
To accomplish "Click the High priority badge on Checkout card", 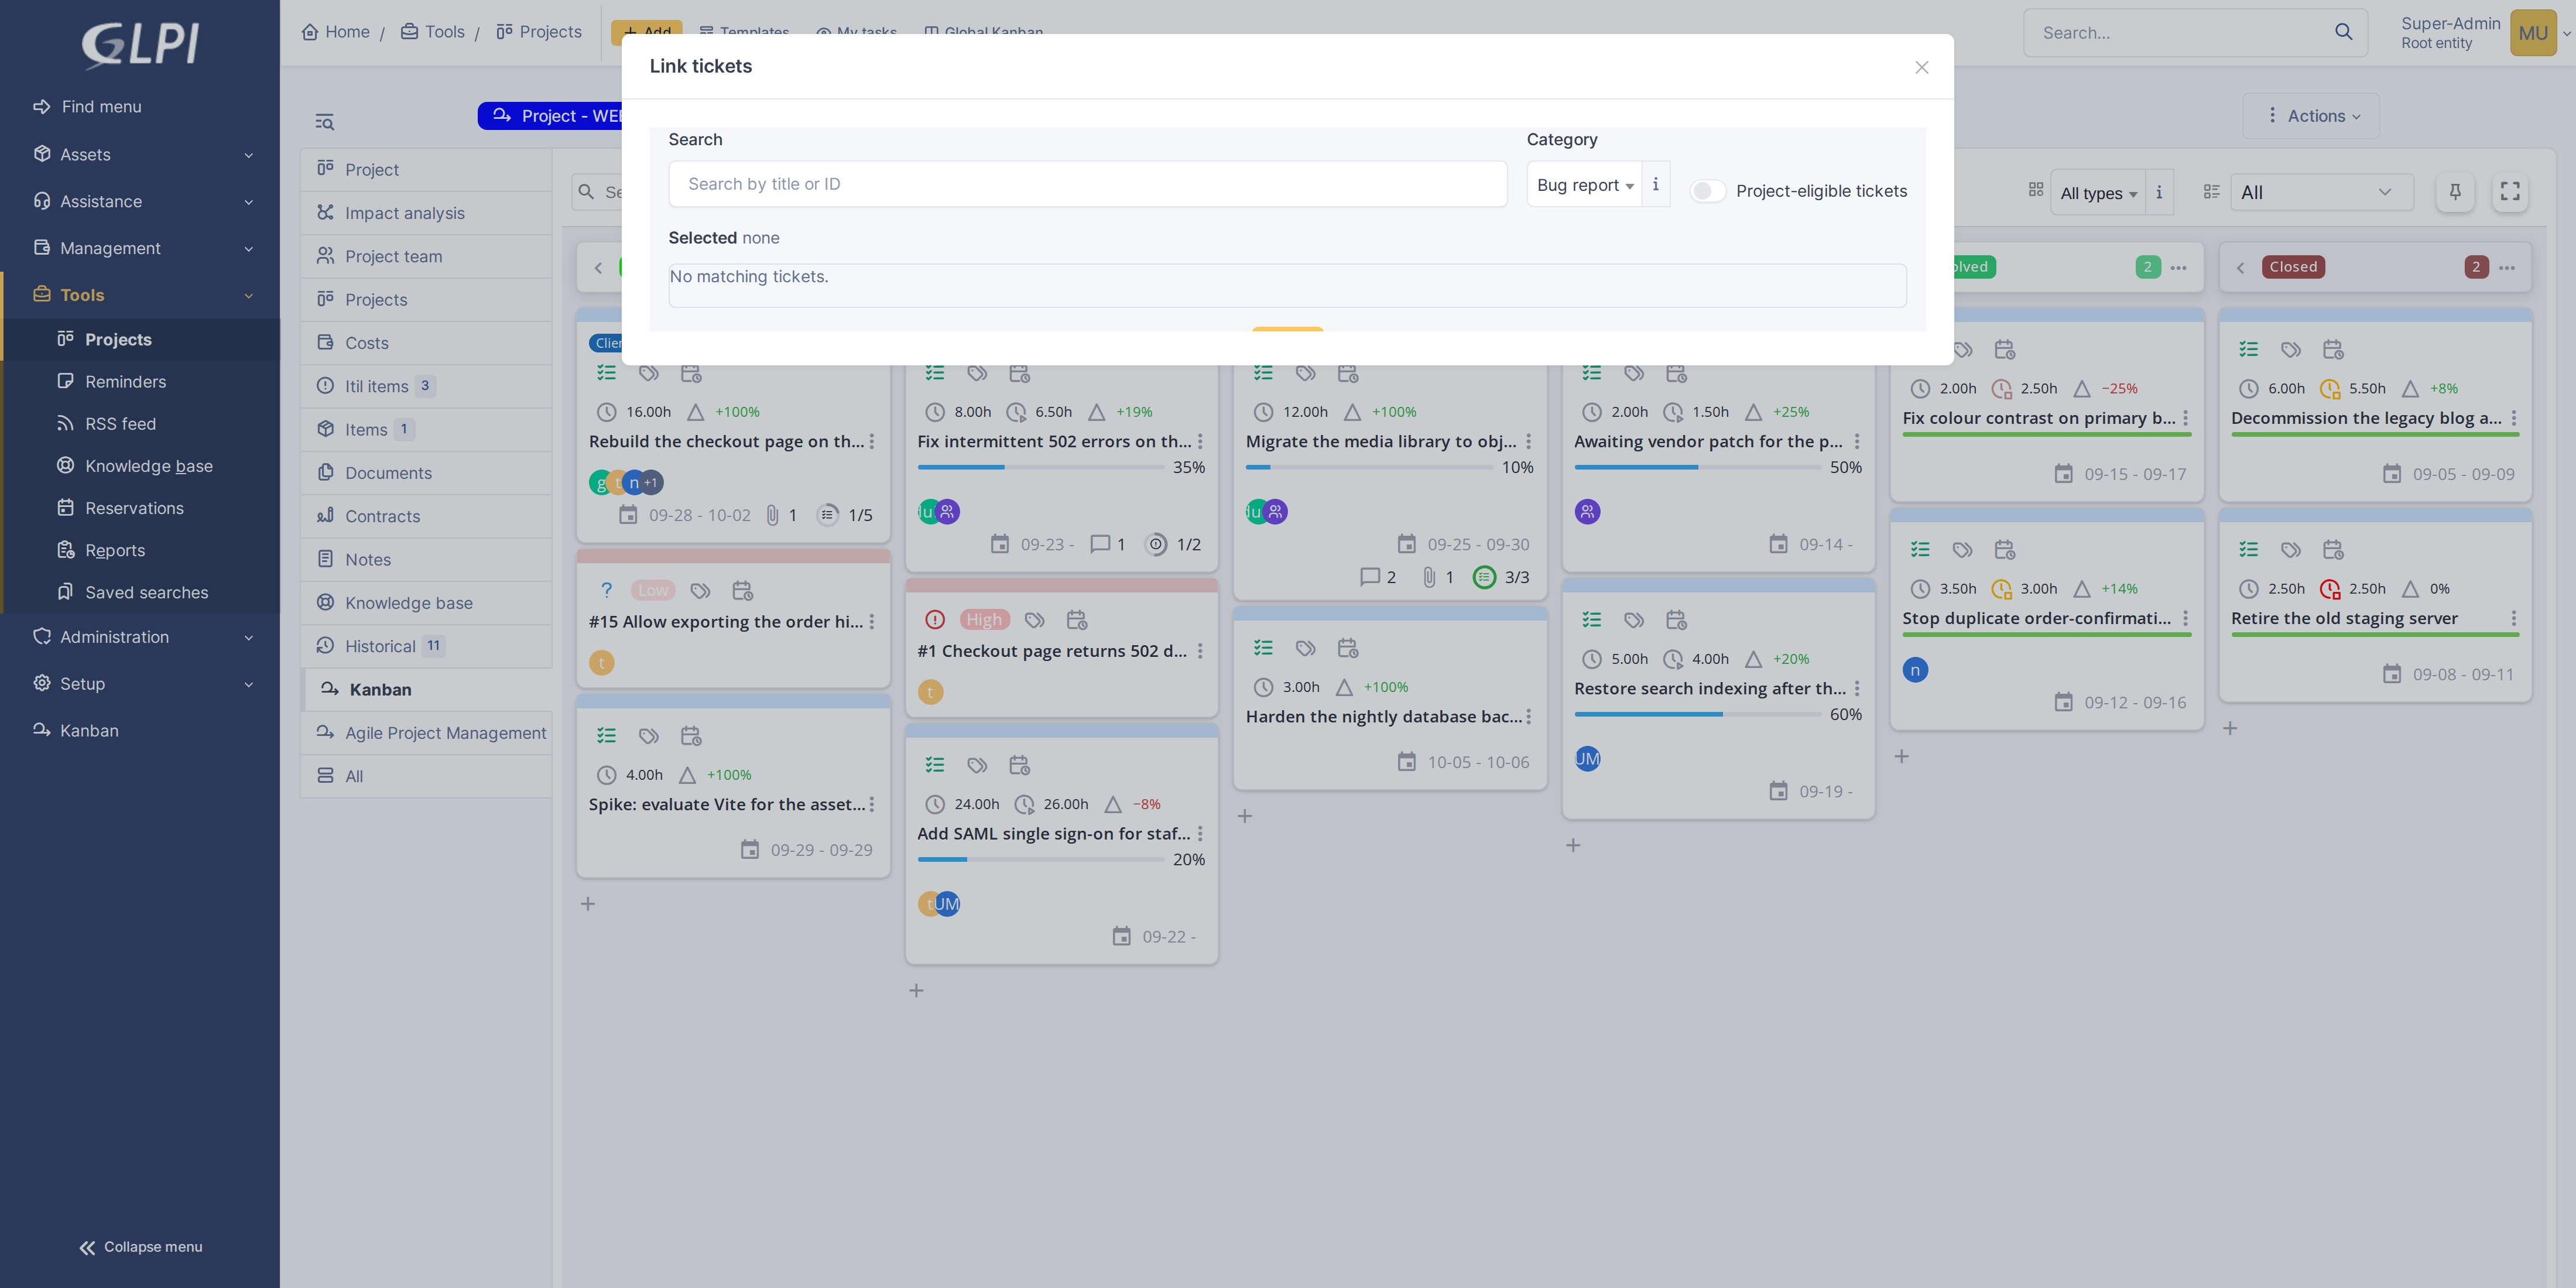I will (984, 620).
